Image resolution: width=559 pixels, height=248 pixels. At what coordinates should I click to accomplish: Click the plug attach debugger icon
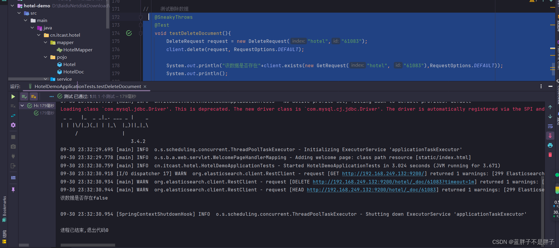click(13, 156)
